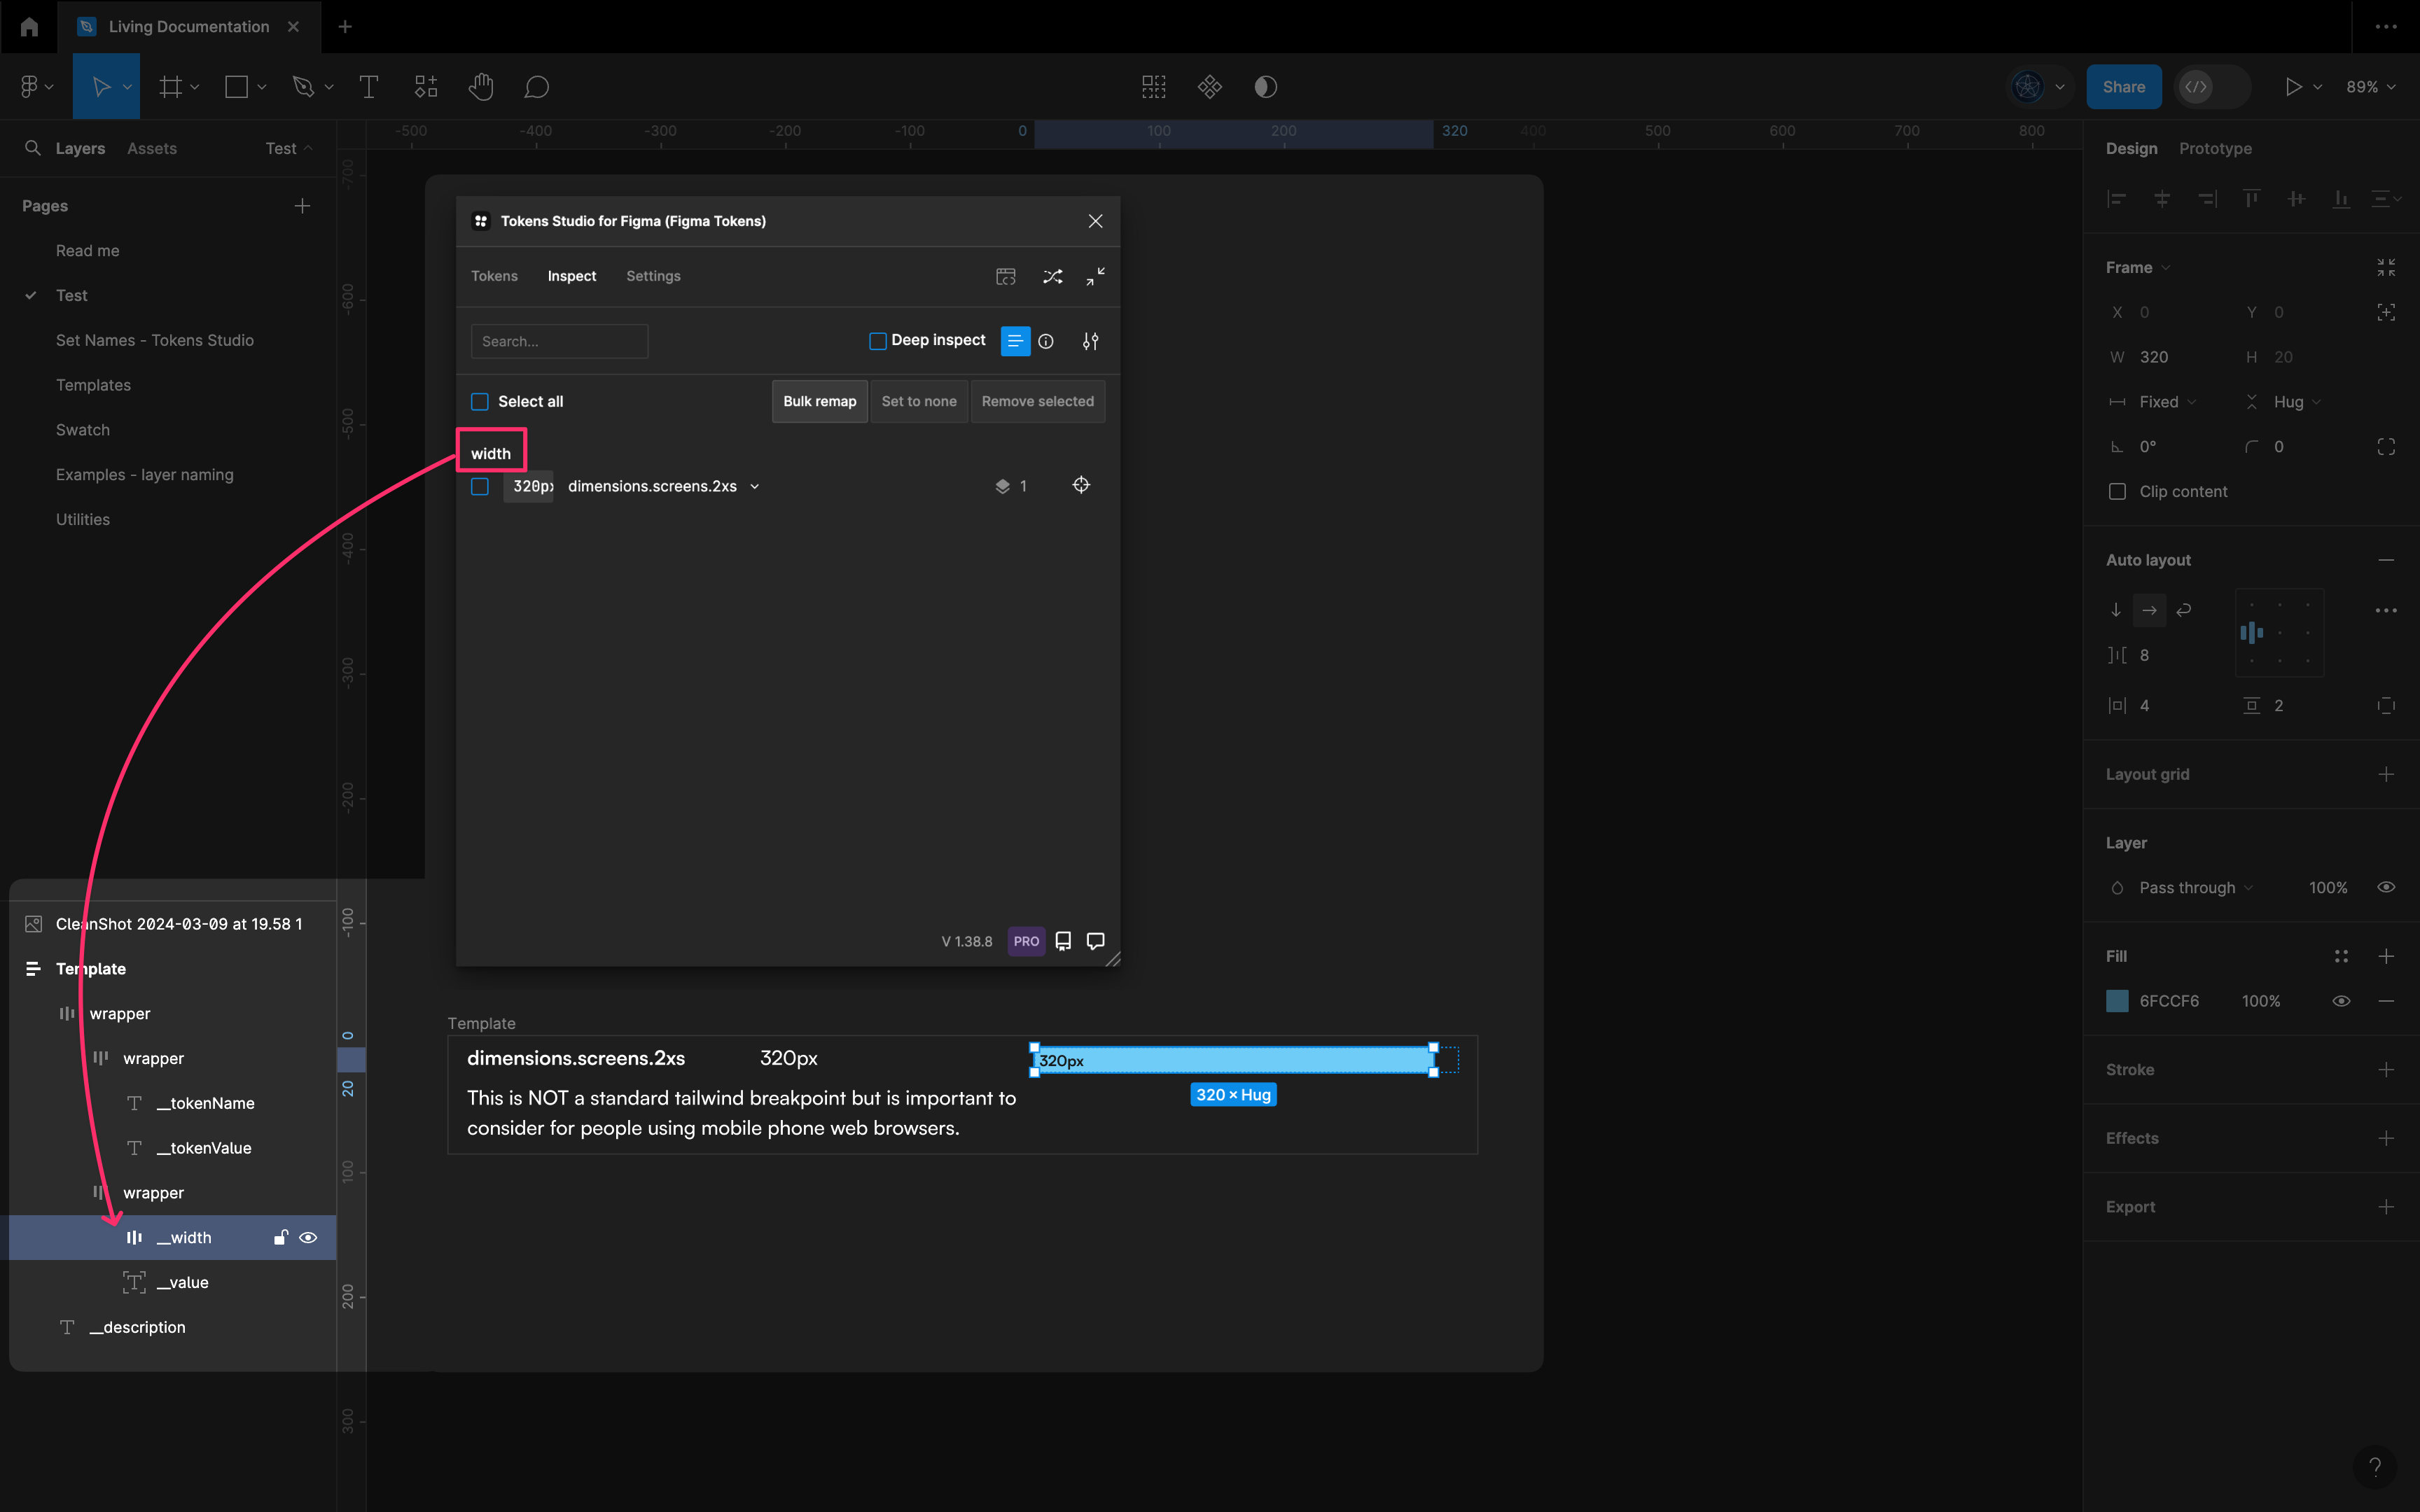Image resolution: width=2420 pixels, height=1512 pixels.
Task: Open the Hug height sizing dropdown
Action: point(2297,402)
